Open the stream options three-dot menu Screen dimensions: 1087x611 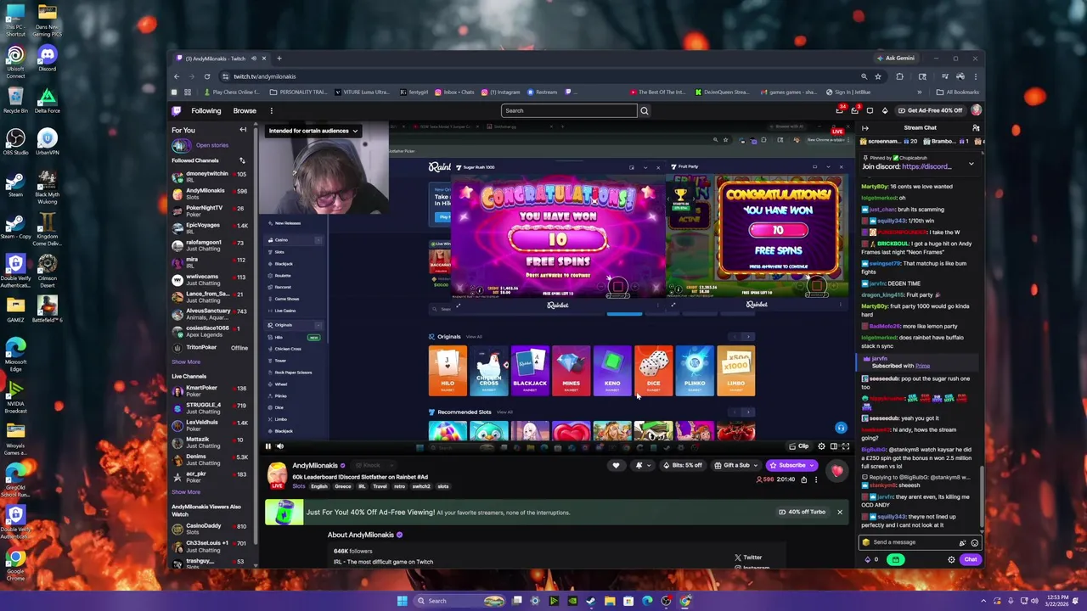point(816,479)
